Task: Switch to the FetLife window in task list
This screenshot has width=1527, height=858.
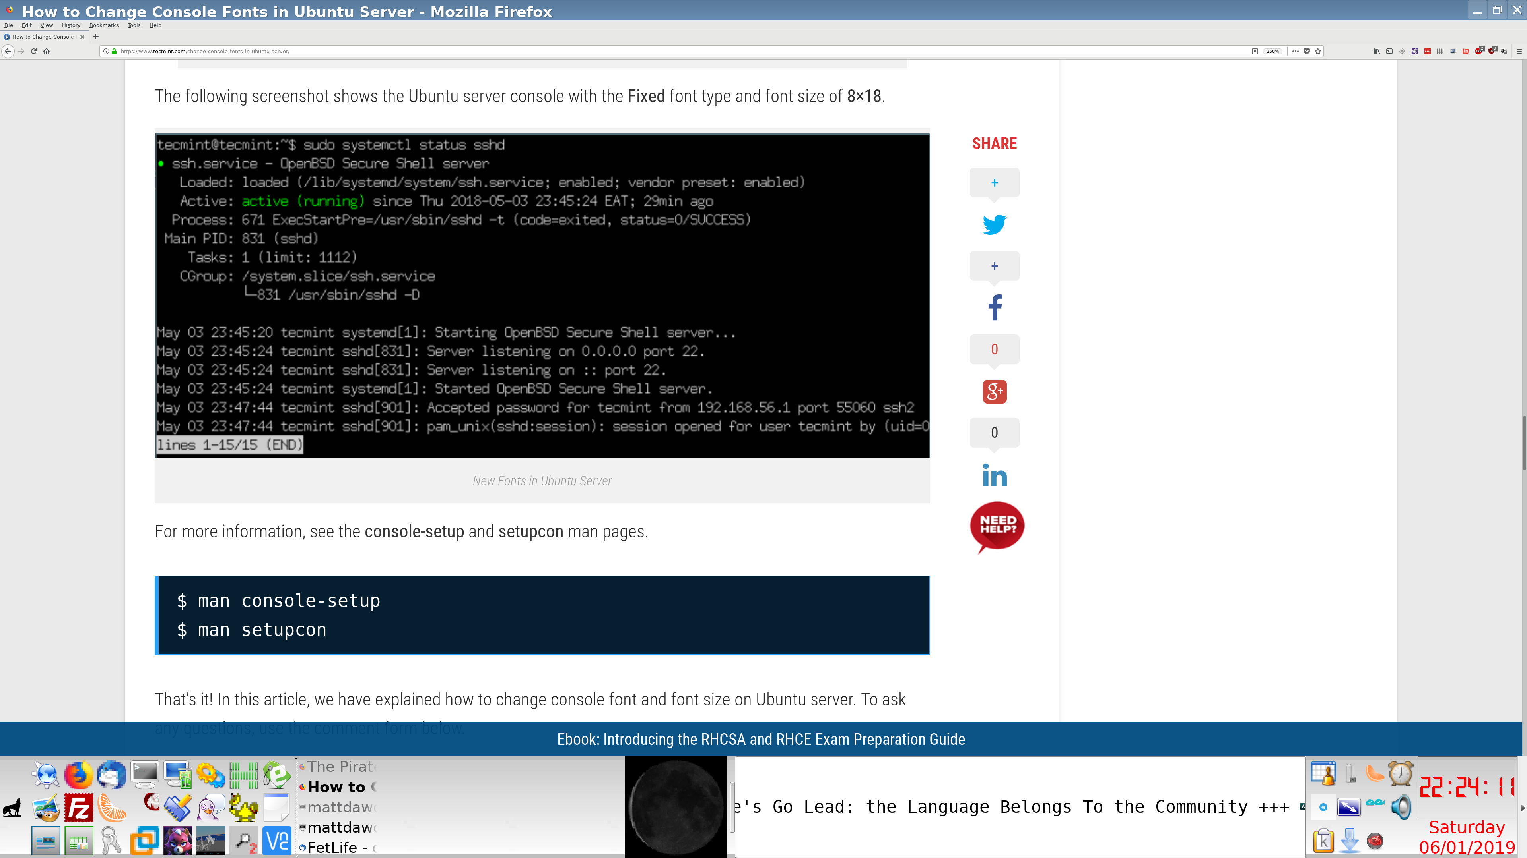Action: 338,847
